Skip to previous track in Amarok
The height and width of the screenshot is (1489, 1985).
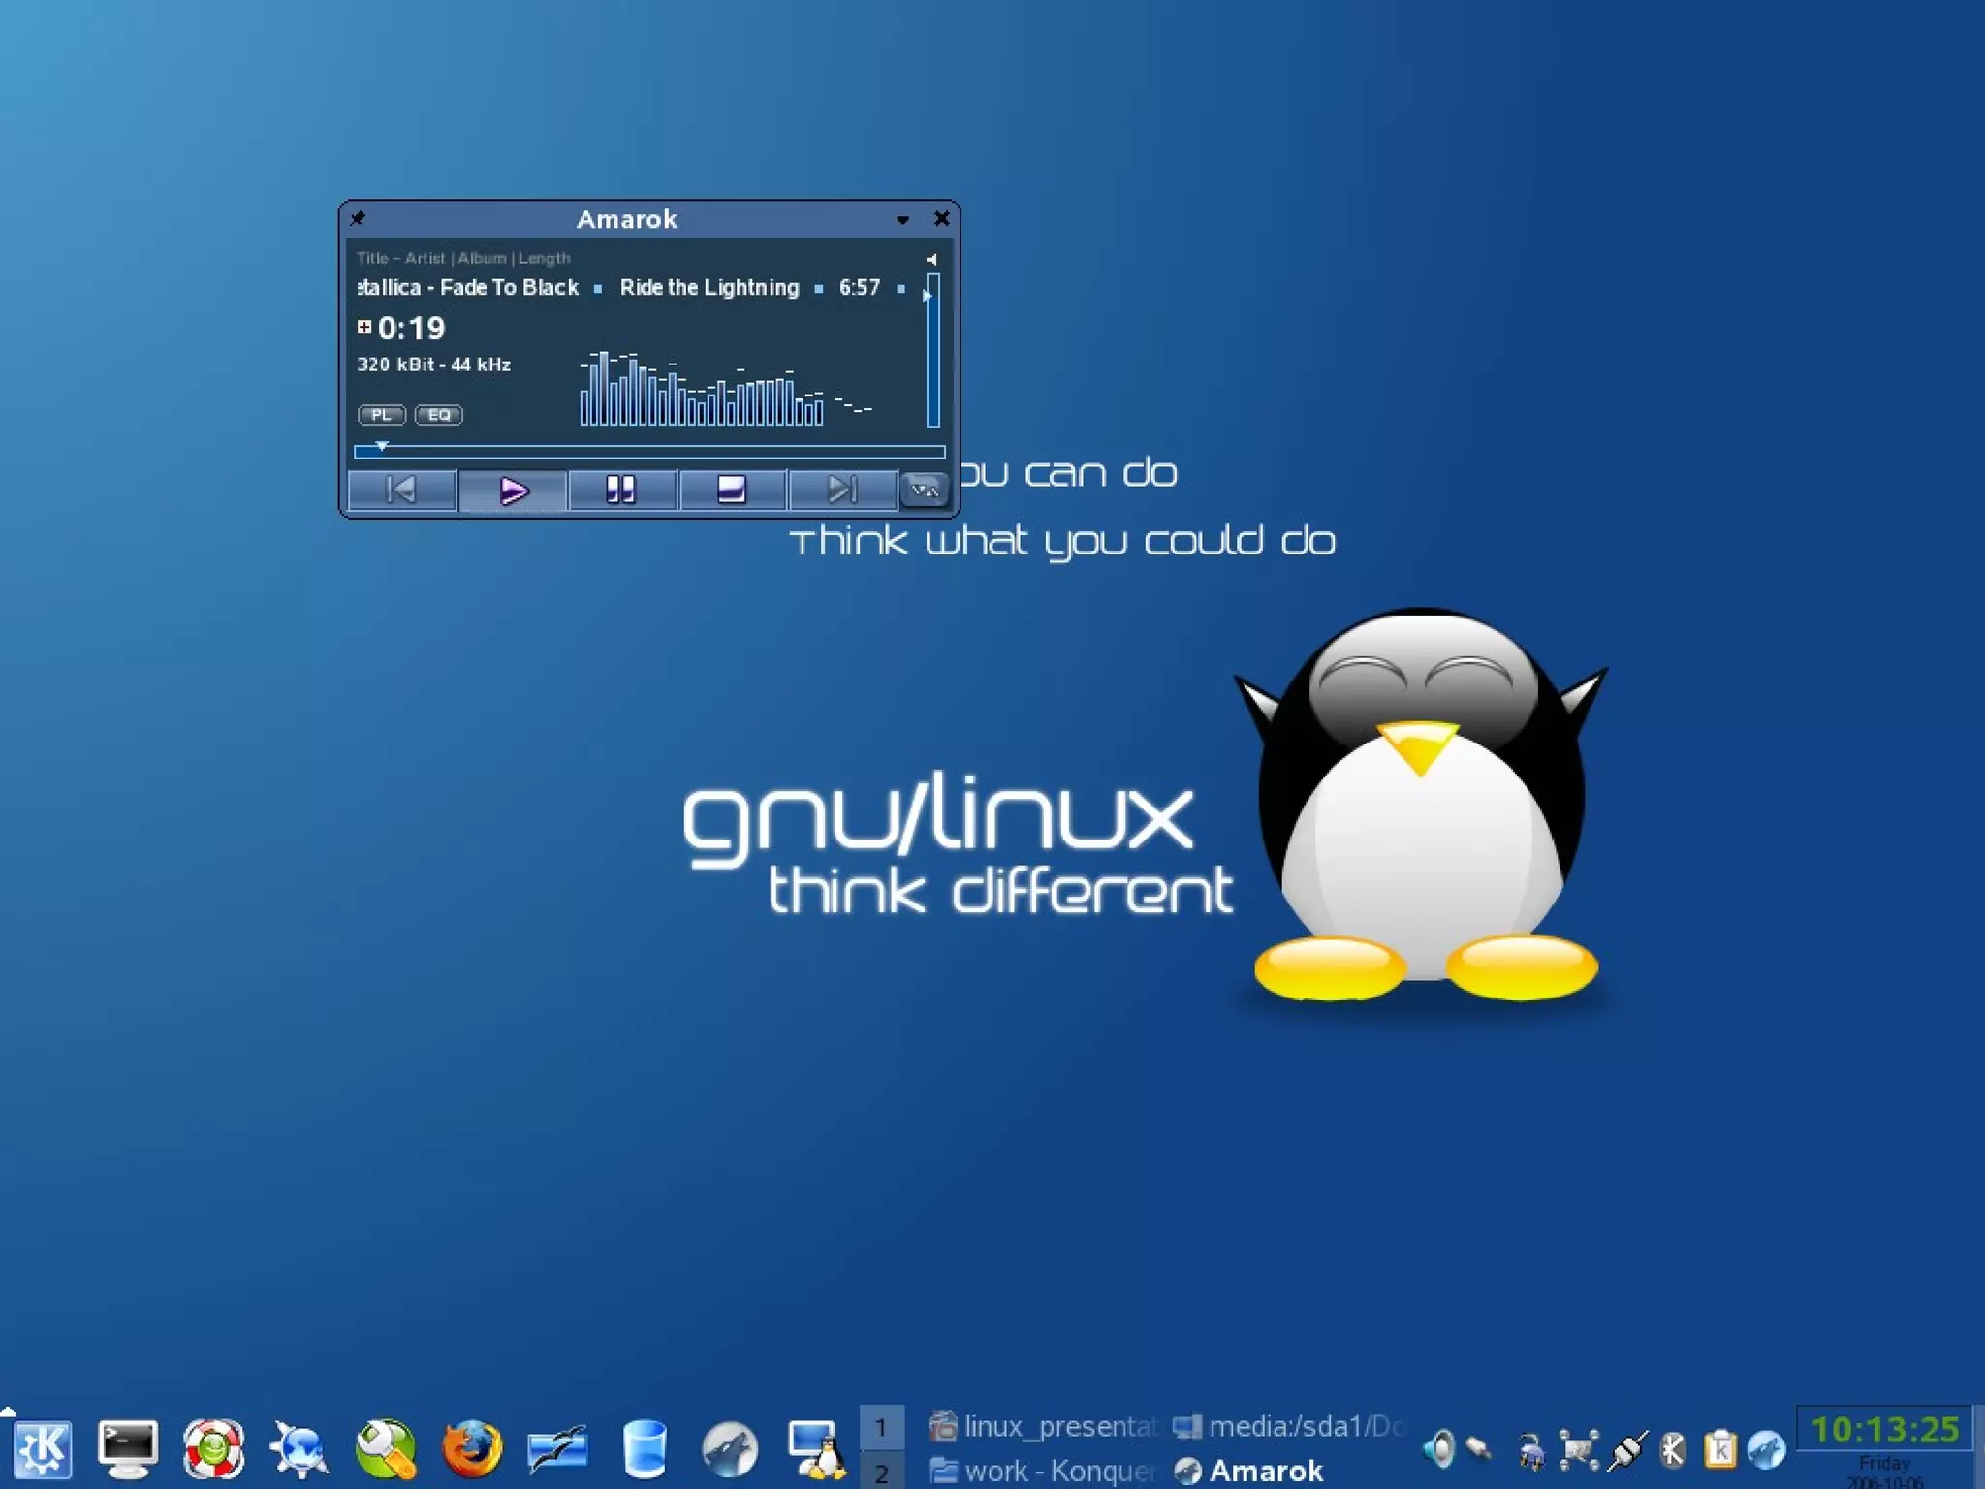click(401, 490)
